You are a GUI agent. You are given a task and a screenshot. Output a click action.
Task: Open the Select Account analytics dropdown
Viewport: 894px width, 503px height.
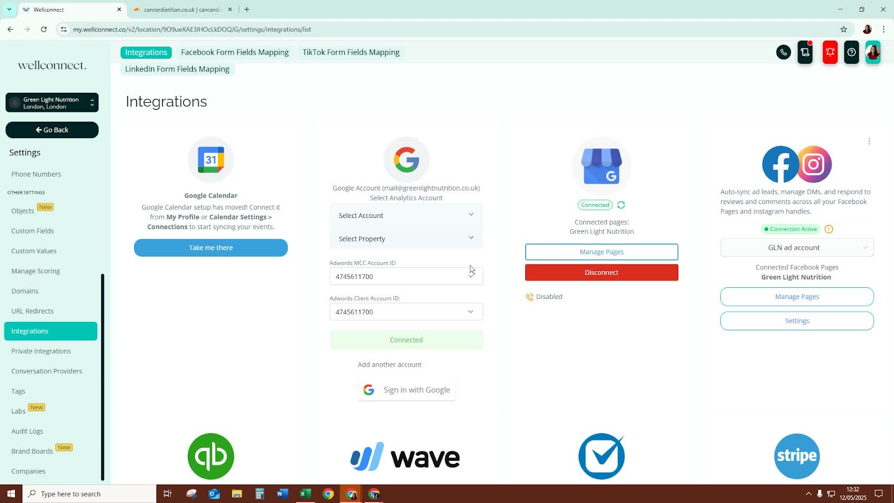click(x=406, y=215)
